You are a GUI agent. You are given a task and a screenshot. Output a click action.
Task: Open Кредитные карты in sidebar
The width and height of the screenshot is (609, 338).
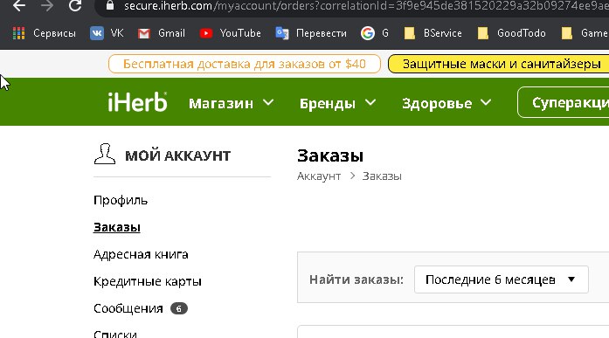click(148, 281)
